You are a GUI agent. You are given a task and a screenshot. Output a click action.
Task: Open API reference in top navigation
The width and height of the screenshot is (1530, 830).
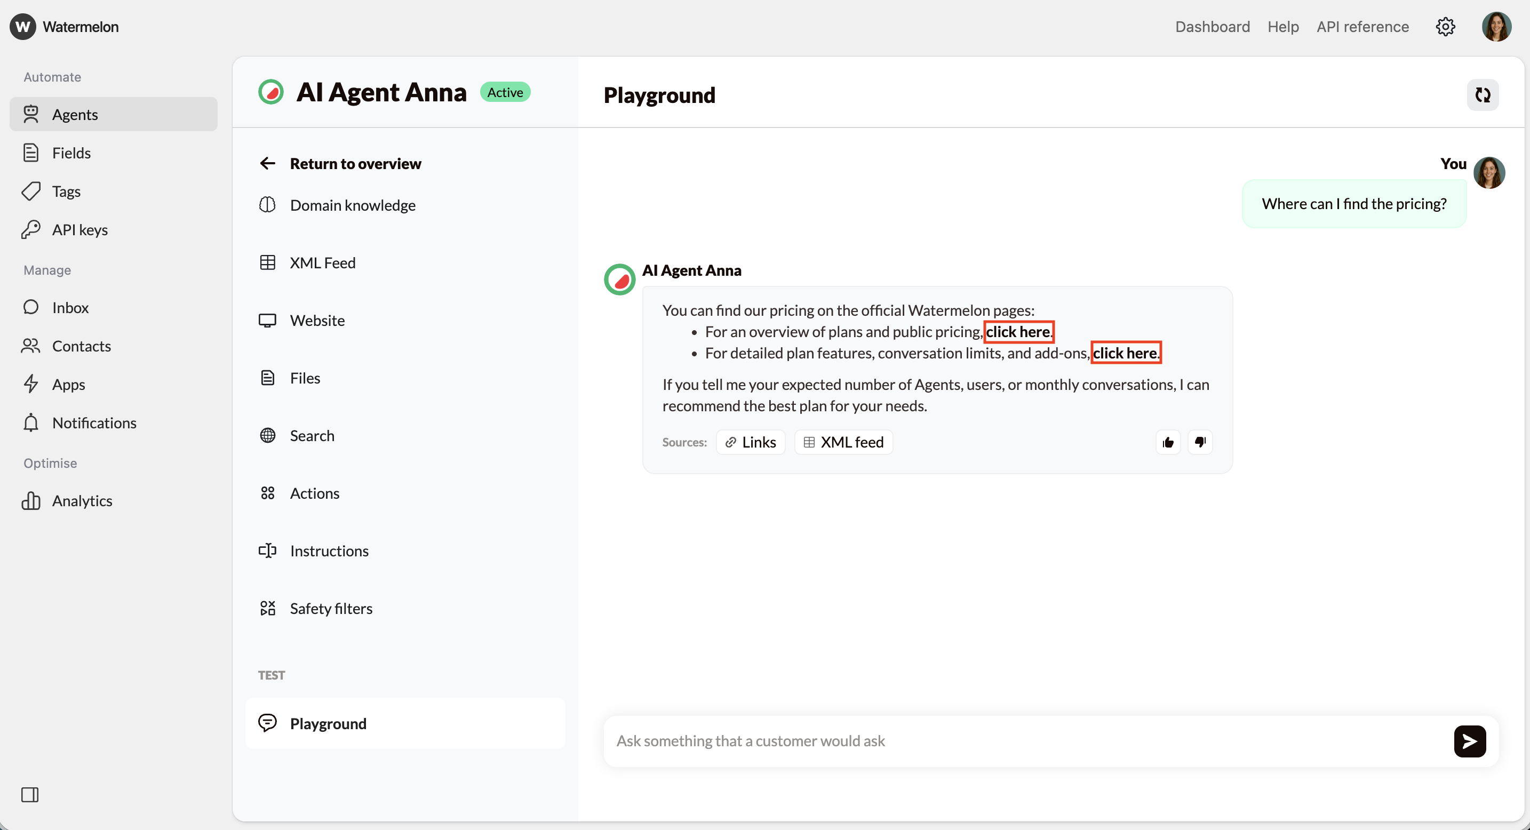tap(1362, 27)
